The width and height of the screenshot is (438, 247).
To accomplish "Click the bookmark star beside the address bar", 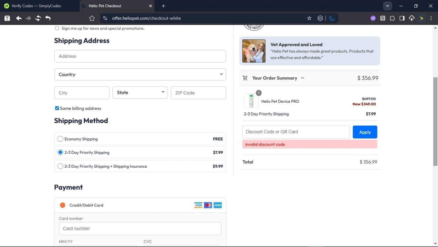I will [92, 18].
